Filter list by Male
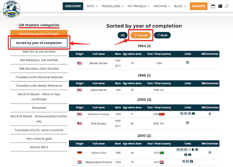This screenshot has height=167, width=233. click(x=162, y=35)
